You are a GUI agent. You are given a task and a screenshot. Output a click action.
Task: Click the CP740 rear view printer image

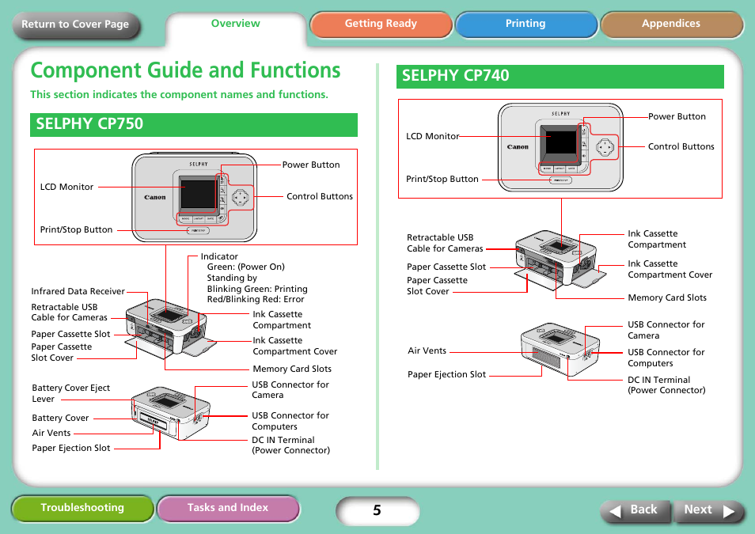coord(560,350)
